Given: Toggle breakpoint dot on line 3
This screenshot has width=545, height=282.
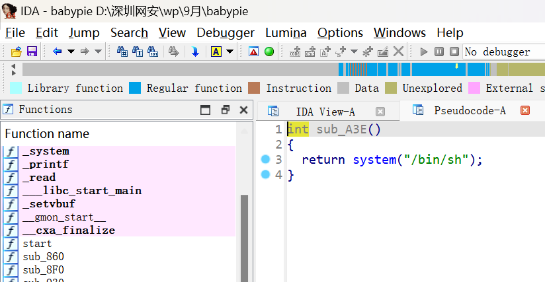Looking at the screenshot, I should click(x=266, y=159).
